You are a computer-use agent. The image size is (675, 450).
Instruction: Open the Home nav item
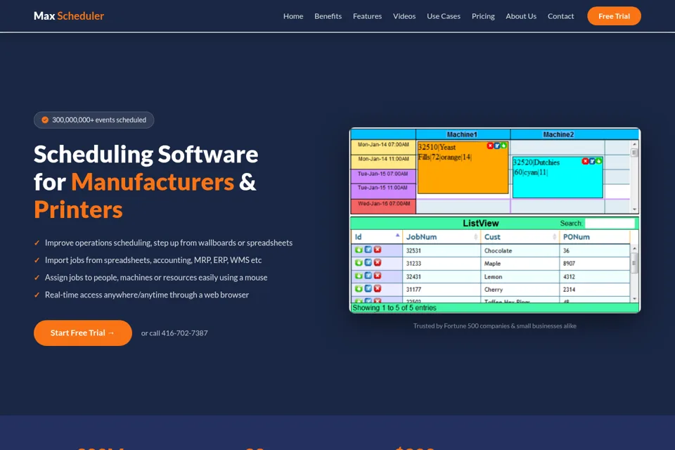coord(293,16)
